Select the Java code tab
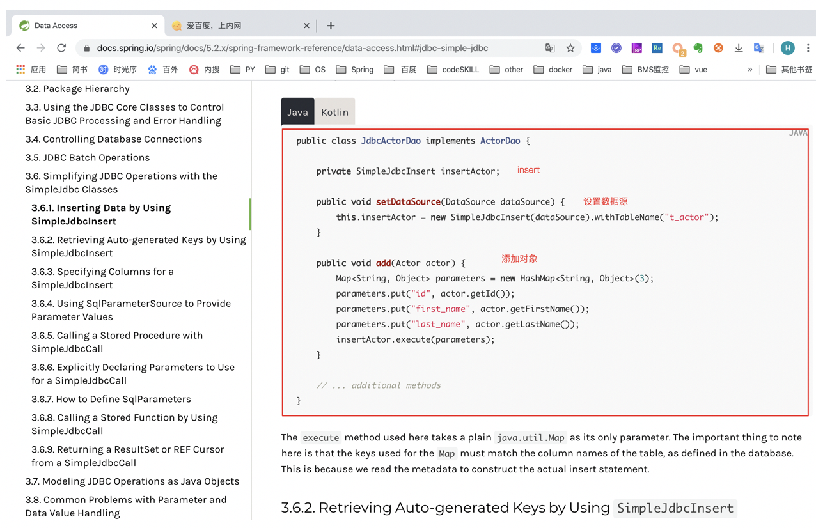 [297, 112]
